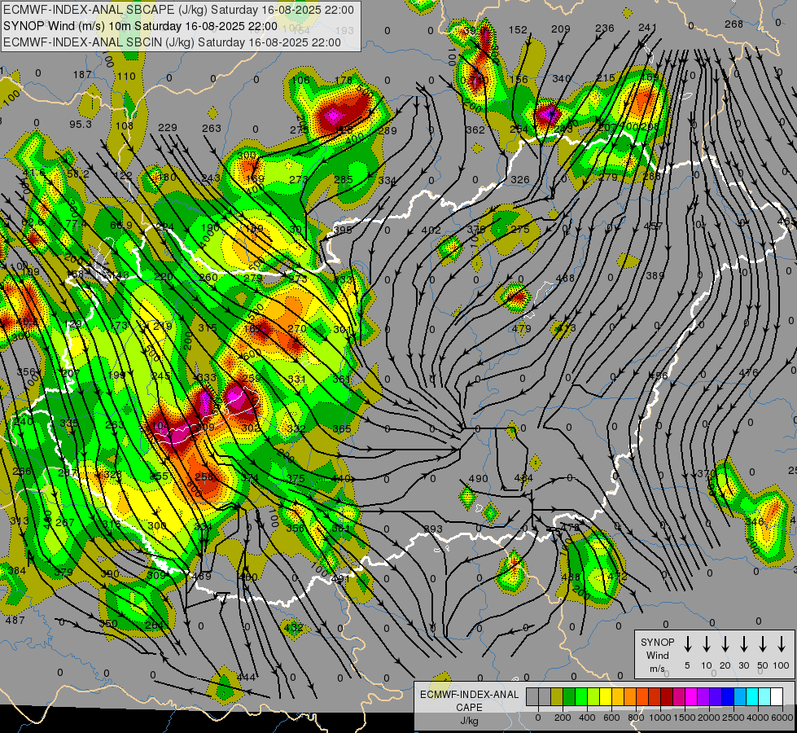797x733 pixels.
Task: Click the olive swatch in CAPE legend
Action: [557, 696]
